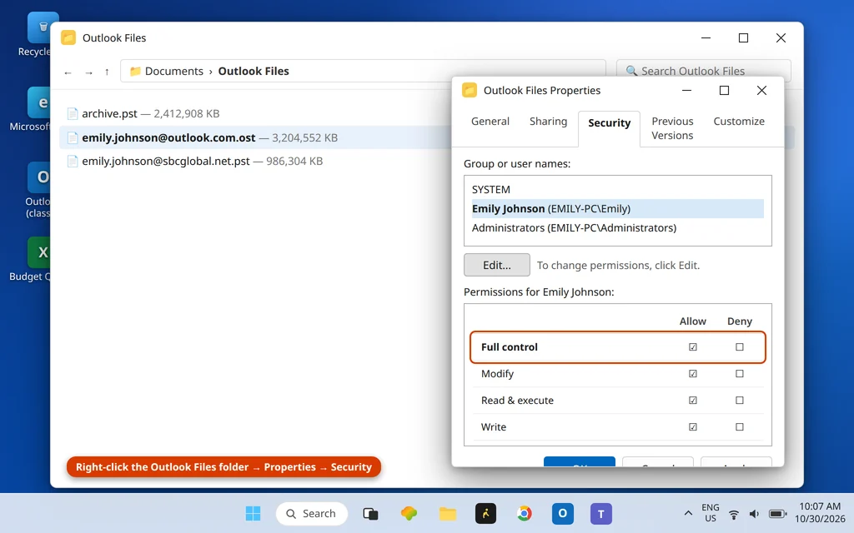Click Documents in the address breadcrumb

tap(173, 72)
